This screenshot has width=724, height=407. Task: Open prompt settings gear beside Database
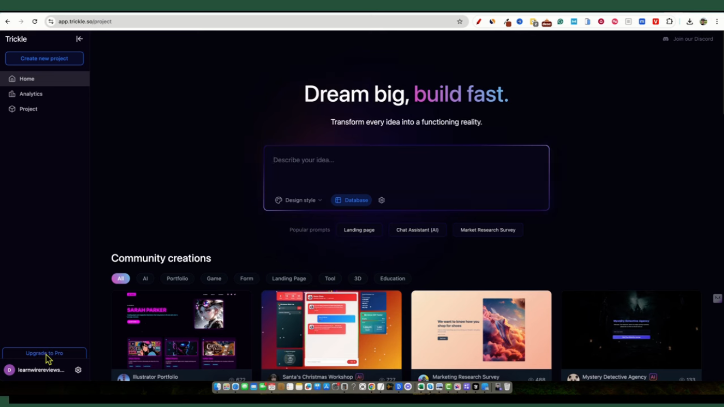(x=382, y=200)
